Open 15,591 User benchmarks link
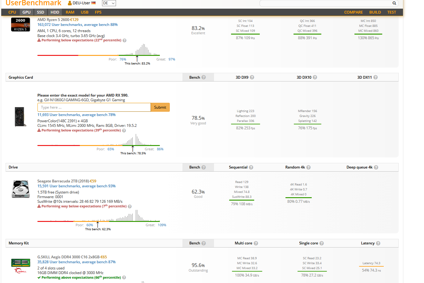Viewport: 424px width, 283px height. (x=76, y=186)
